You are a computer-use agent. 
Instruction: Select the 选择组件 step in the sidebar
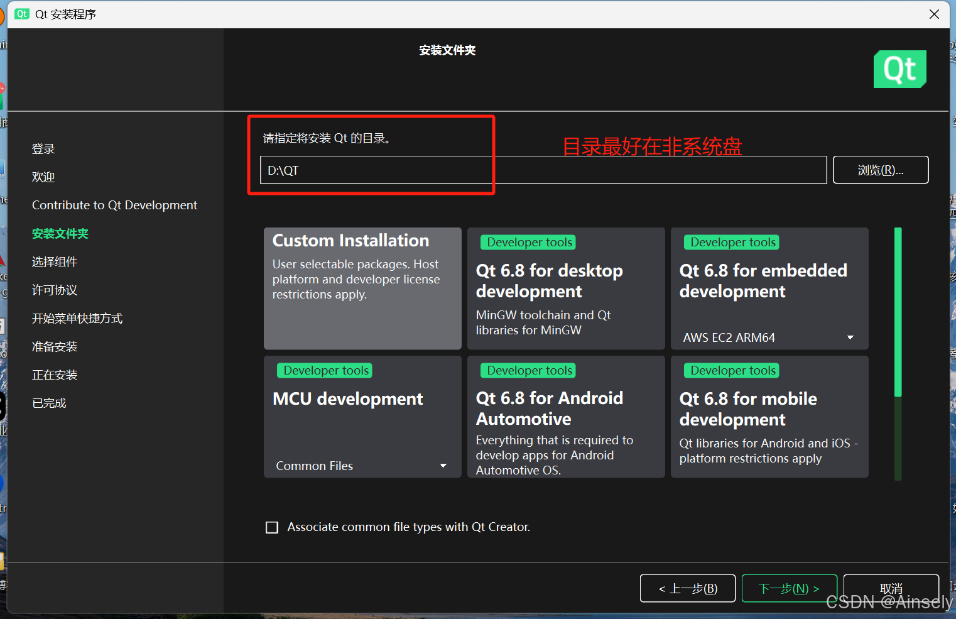55,262
